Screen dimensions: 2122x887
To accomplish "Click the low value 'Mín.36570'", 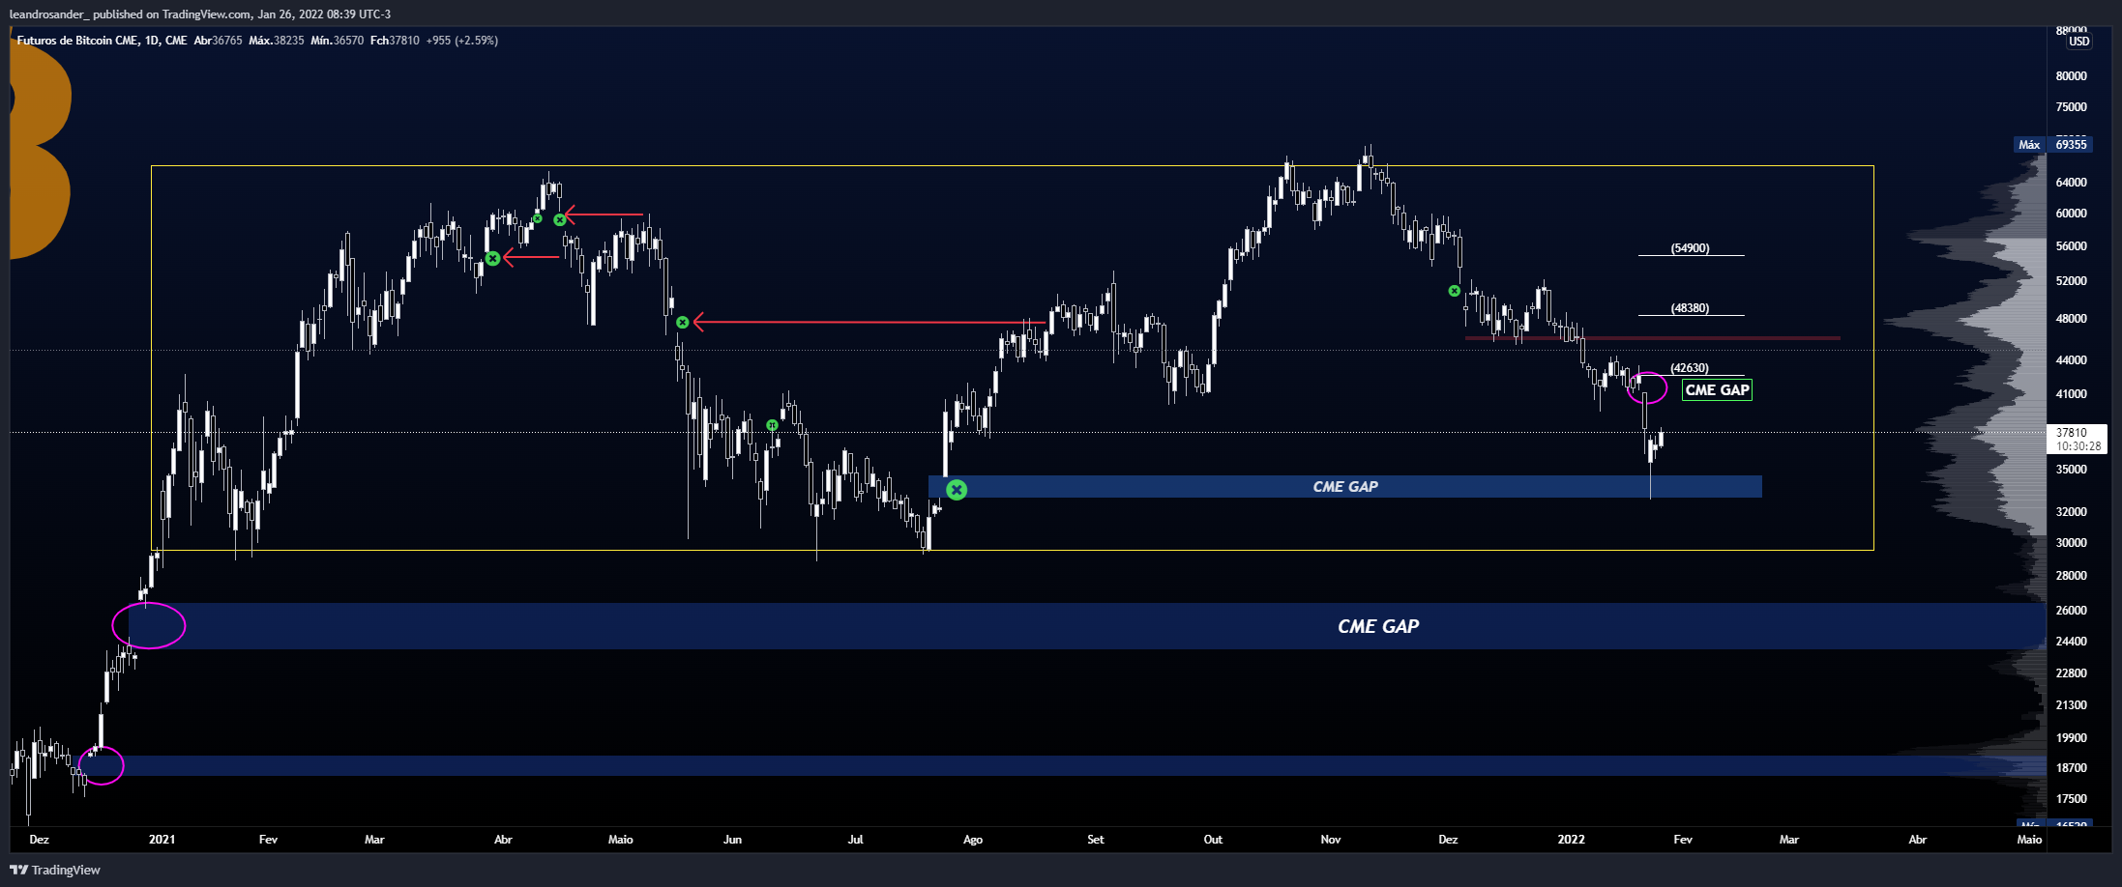I will pos(337,41).
